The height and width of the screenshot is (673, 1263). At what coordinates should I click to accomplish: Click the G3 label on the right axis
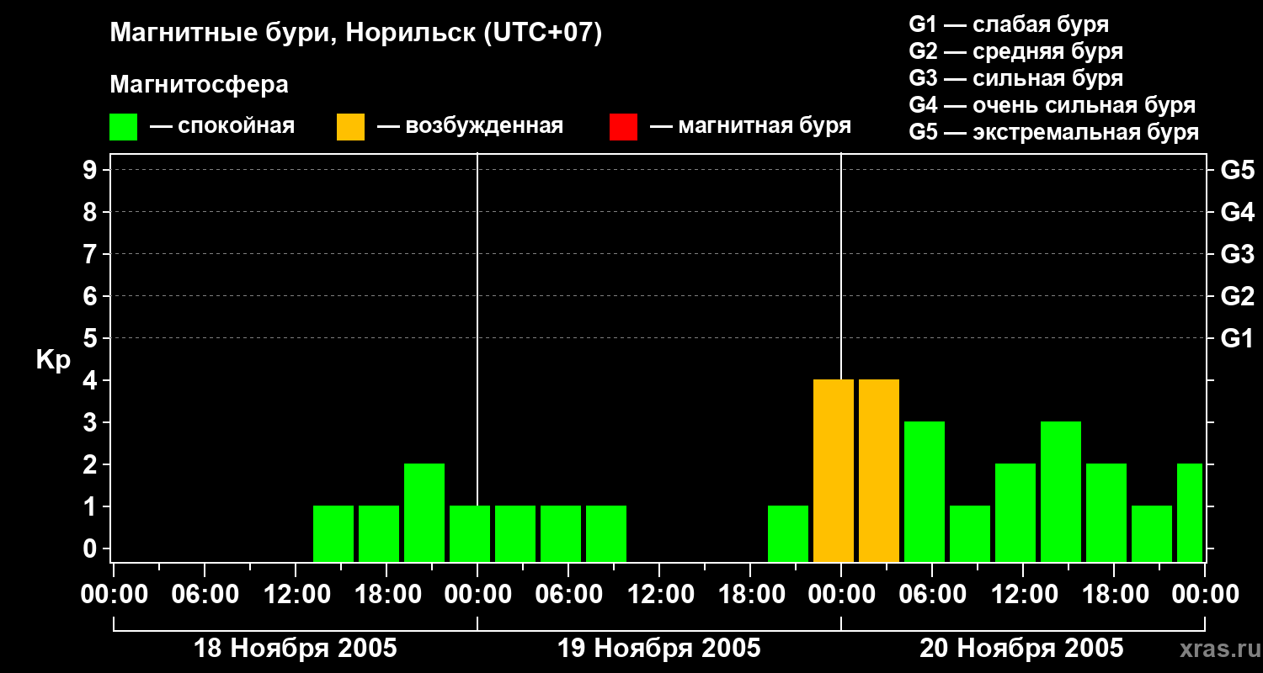1237,254
